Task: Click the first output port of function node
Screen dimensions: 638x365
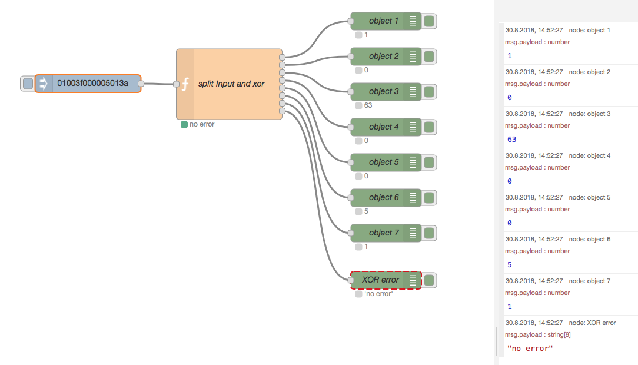Action: pyautogui.click(x=283, y=57)
